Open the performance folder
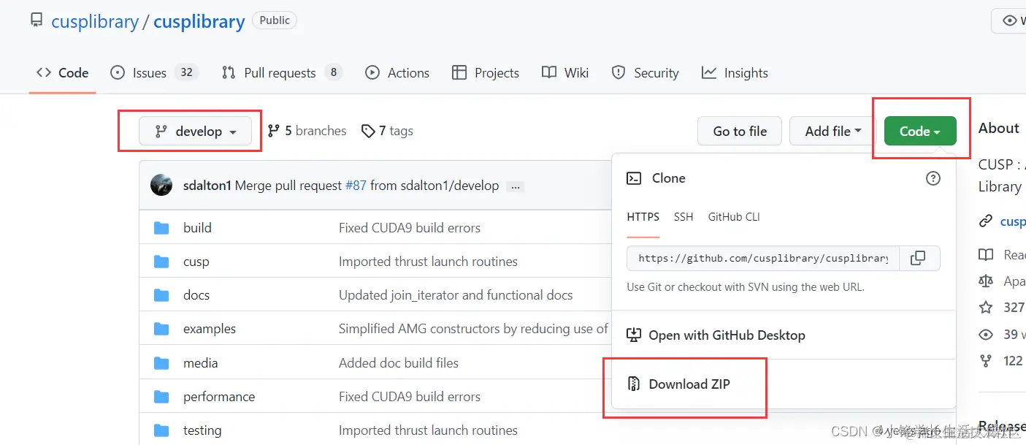Screen dimensions: 1026x445 tap(219, 397)
